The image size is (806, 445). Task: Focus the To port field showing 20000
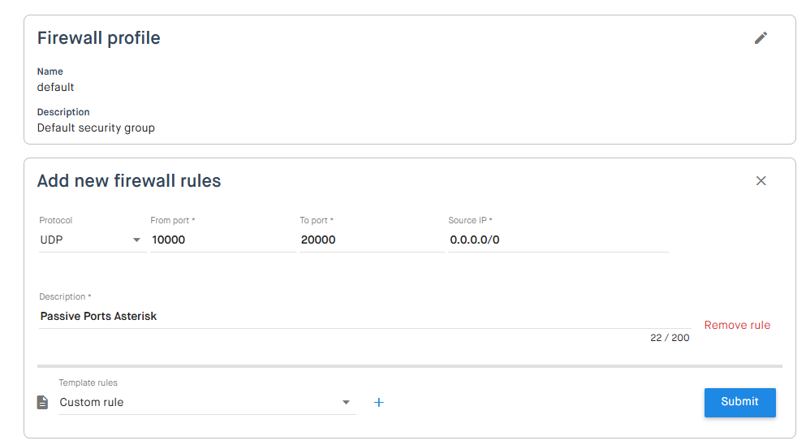point(372,240)
